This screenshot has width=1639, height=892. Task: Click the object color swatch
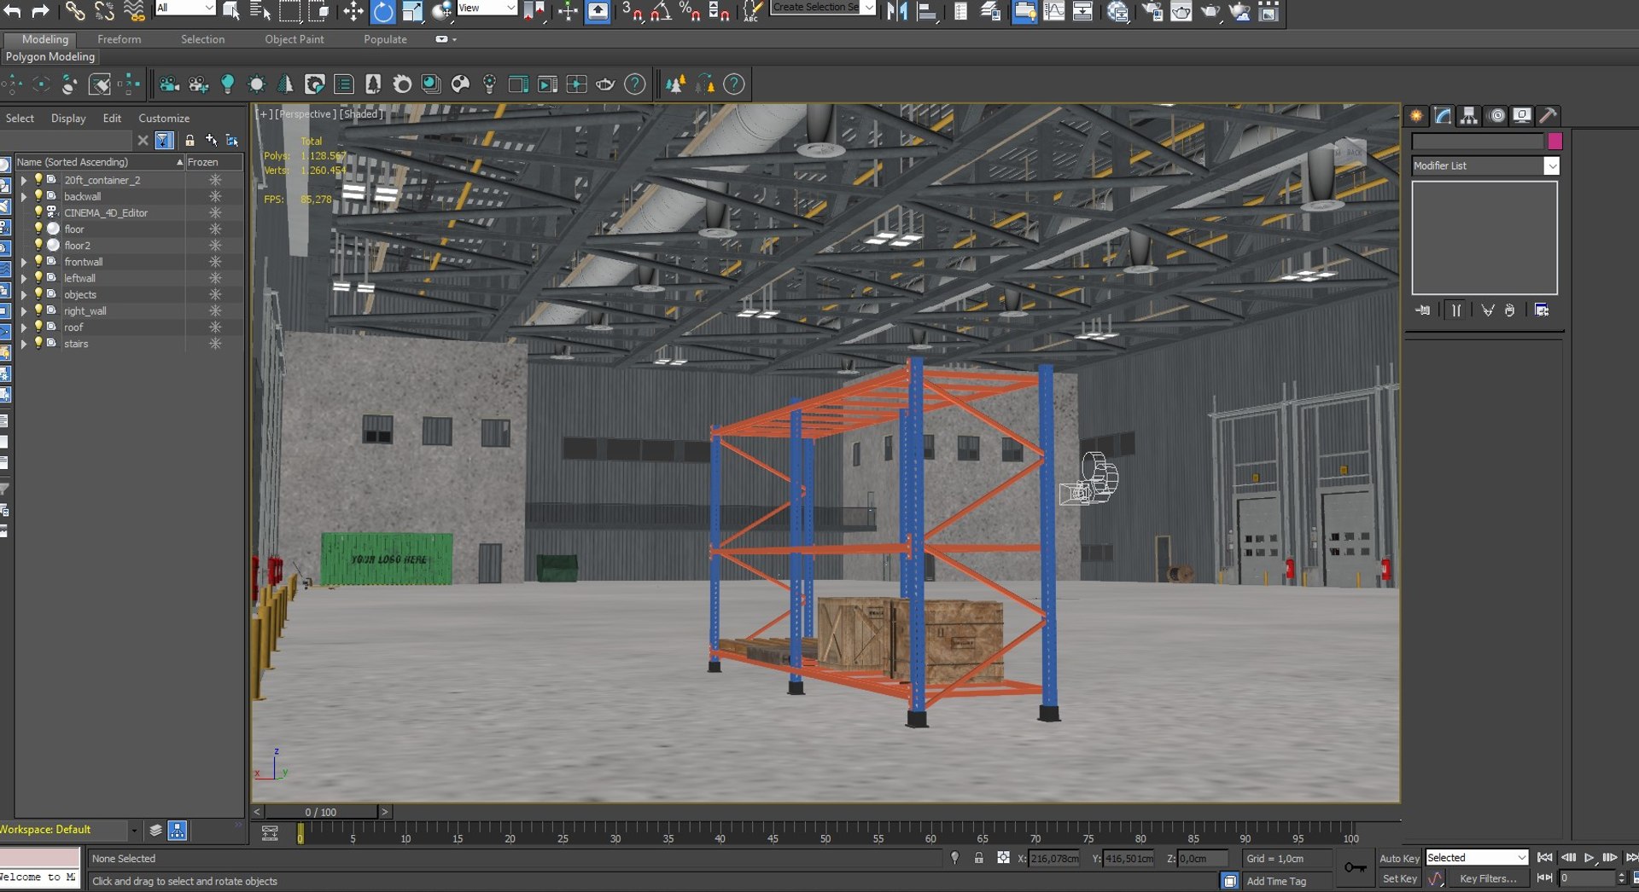point(1554,142)
